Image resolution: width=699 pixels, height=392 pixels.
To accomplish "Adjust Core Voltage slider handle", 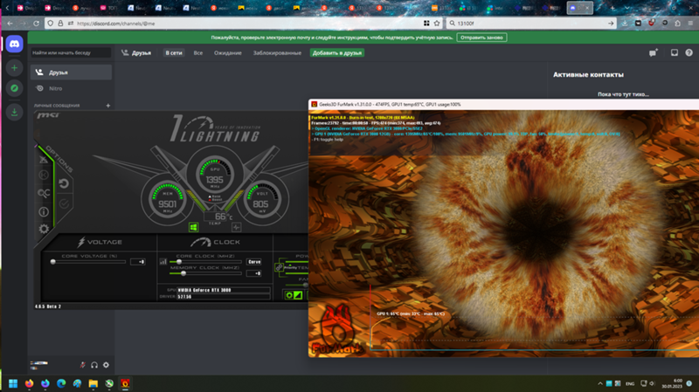I will click(x=53, y=262).
